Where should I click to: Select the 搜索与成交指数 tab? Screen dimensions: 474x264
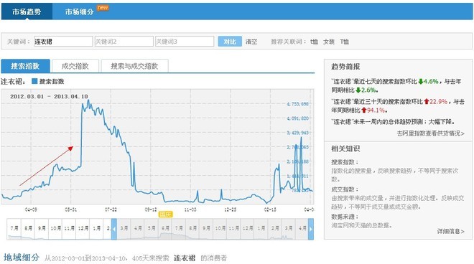(x=134, y=66)
